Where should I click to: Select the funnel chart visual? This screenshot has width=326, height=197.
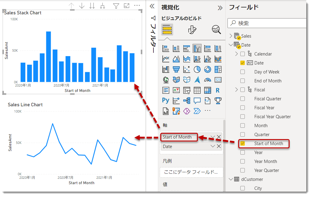coord(176,70)
